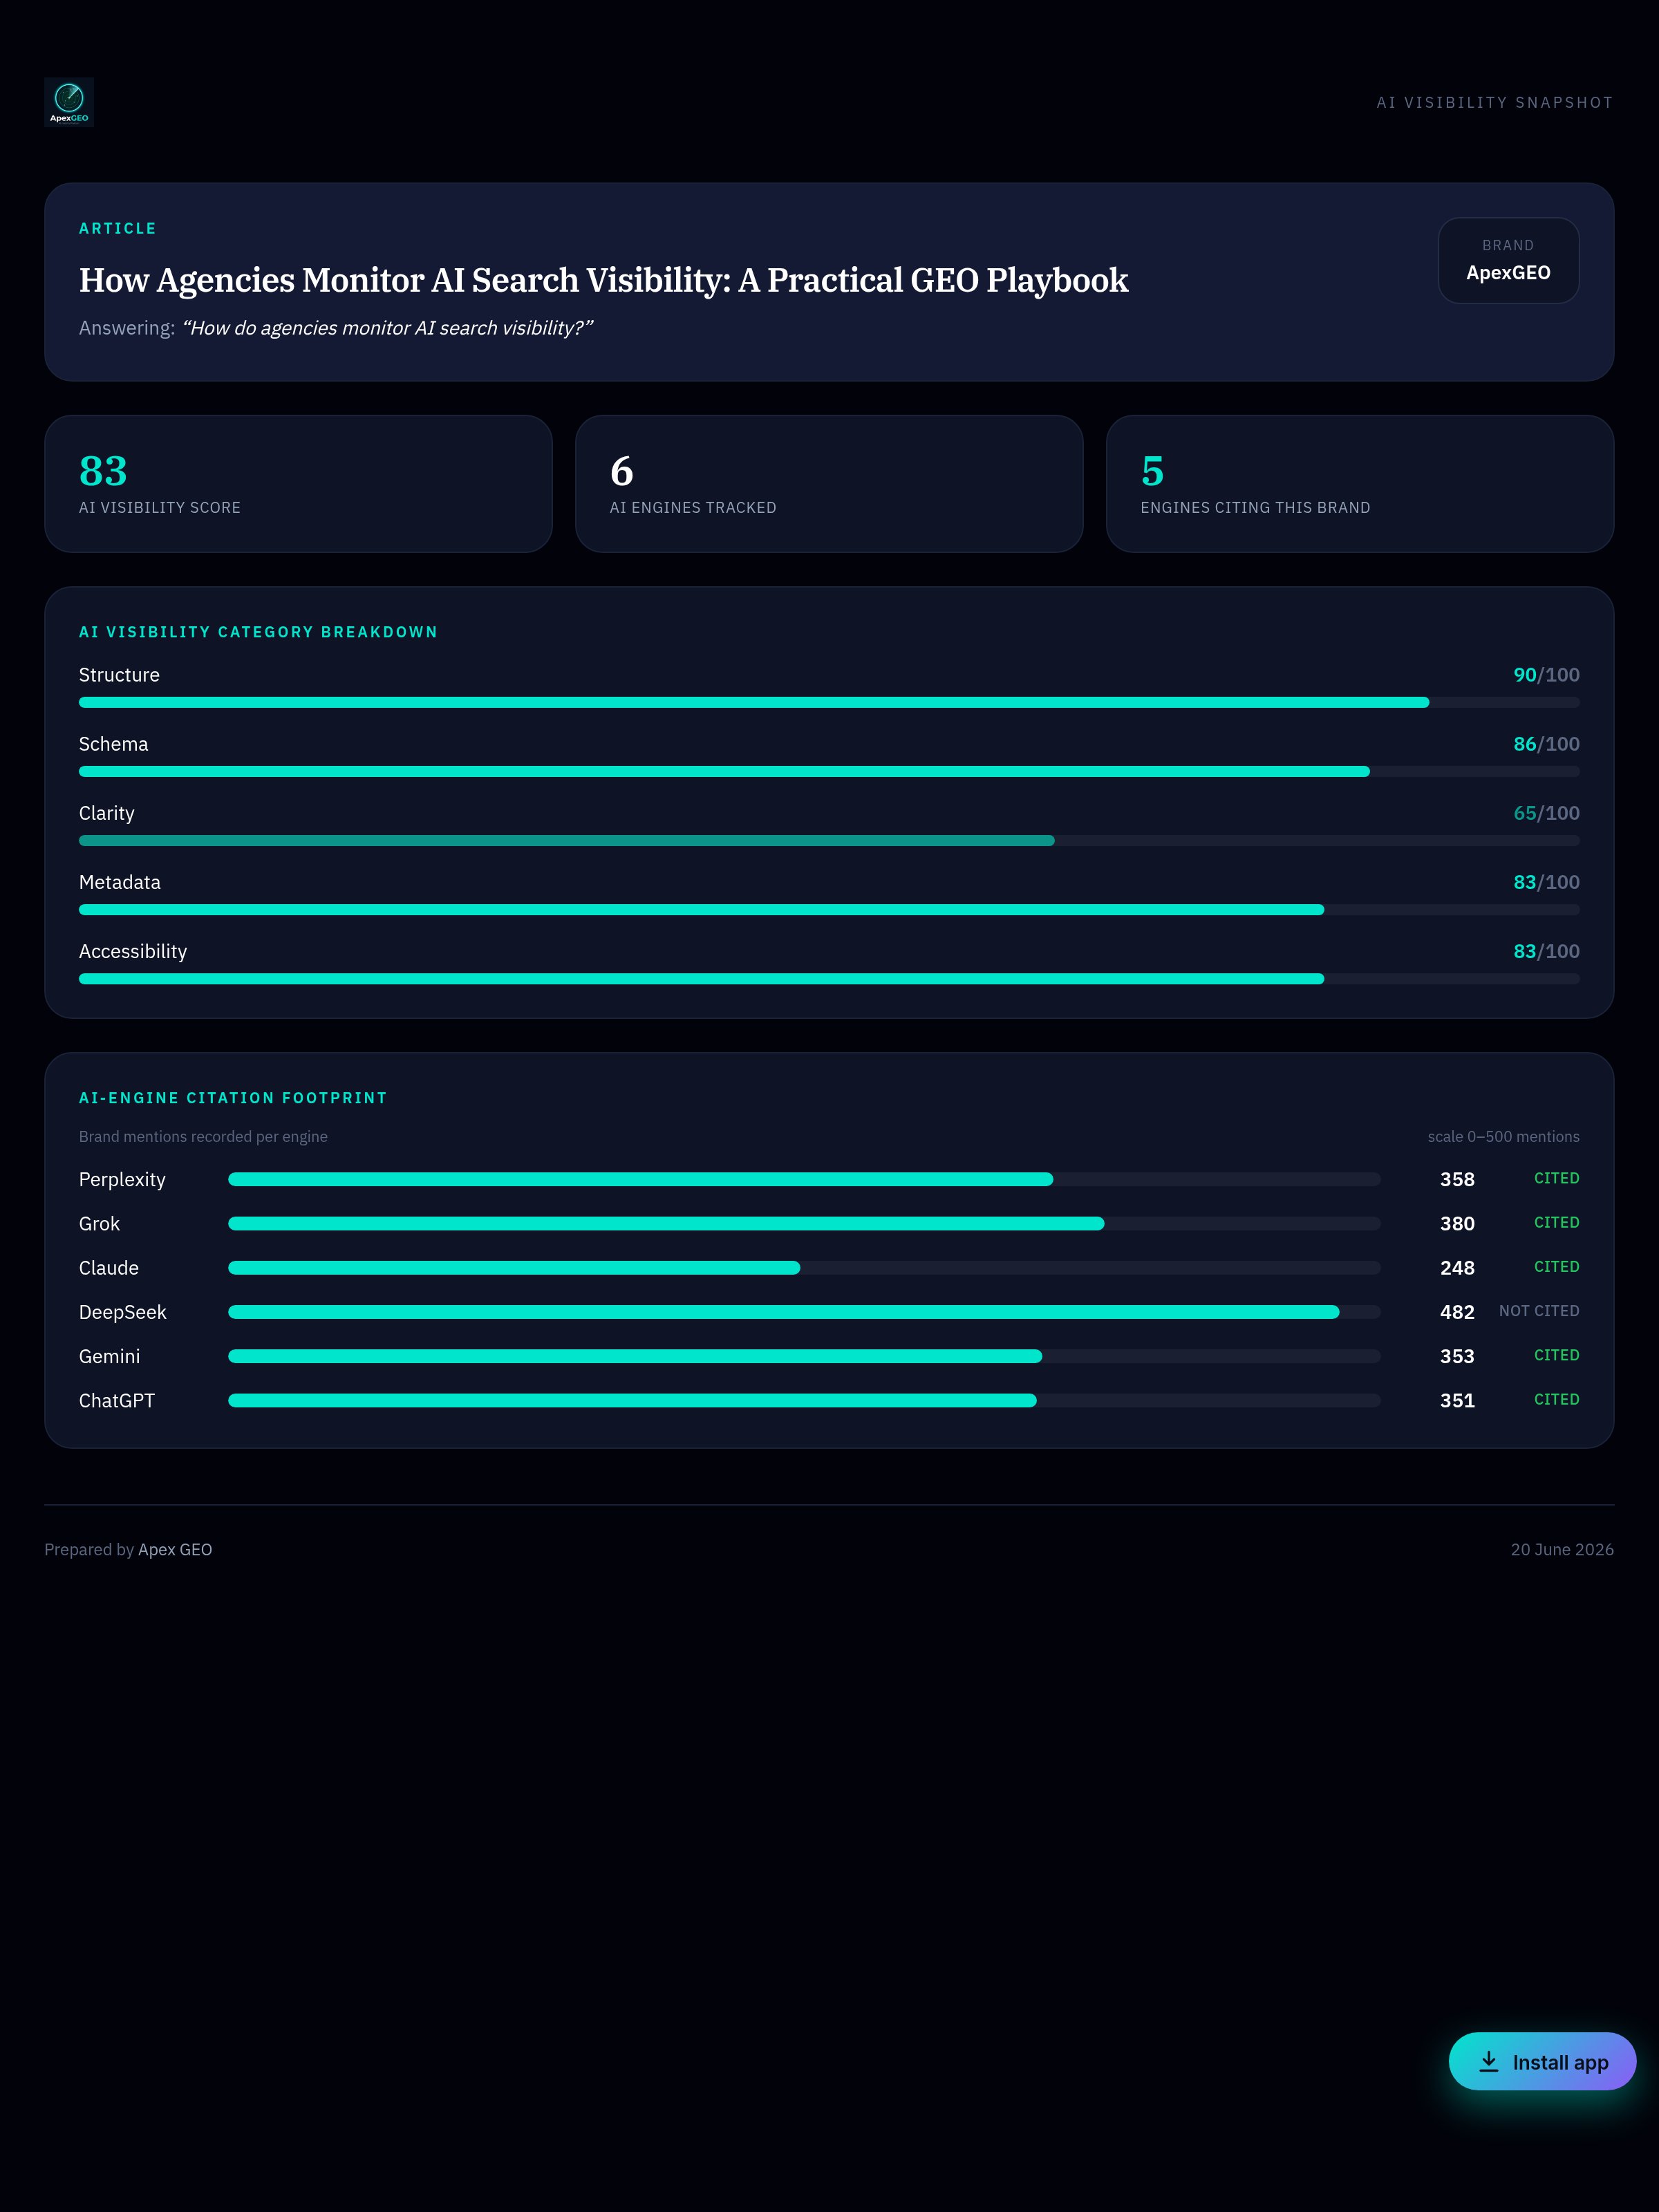Click the Structure 90/100 score

click(x=1546, y=675)
